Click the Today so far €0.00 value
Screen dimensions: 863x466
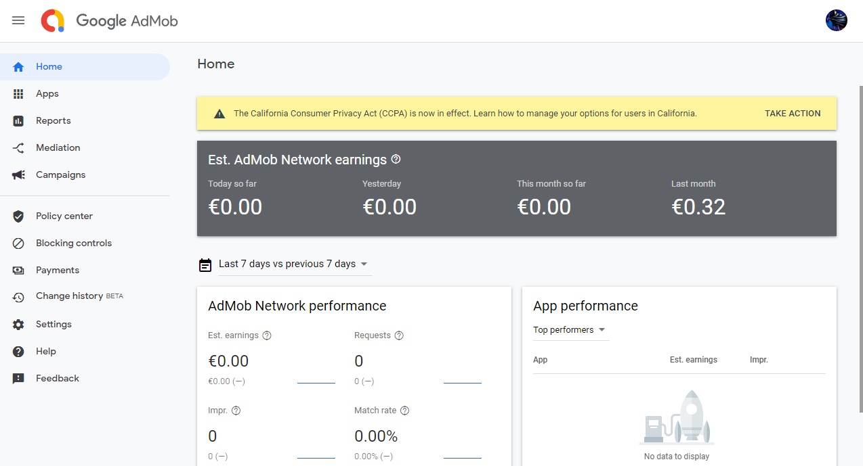click(x=235, y=207)
